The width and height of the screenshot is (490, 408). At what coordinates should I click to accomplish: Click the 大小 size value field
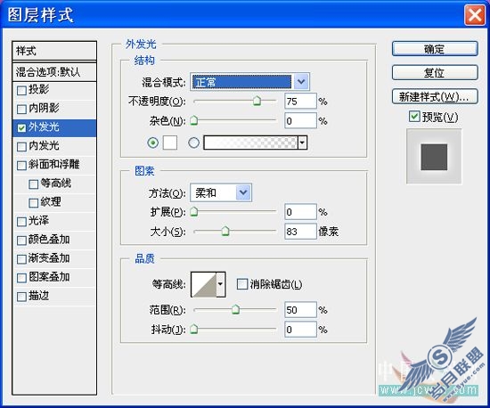click(300, 232)
